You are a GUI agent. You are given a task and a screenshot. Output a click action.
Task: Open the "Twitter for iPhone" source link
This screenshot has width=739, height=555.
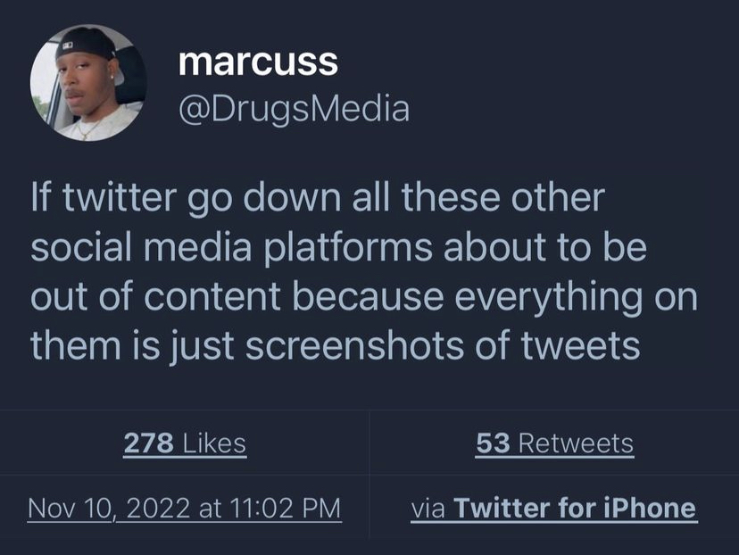[x=575, y=508]
